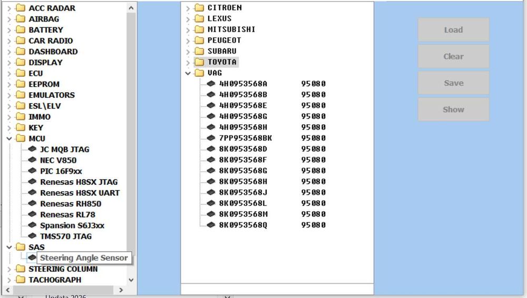Click chip icon for 8K0953568F

211,159
